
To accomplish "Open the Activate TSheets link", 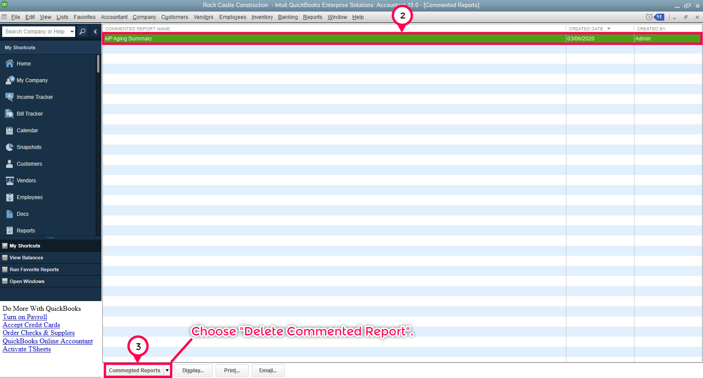I will click(x=27, y=349).
